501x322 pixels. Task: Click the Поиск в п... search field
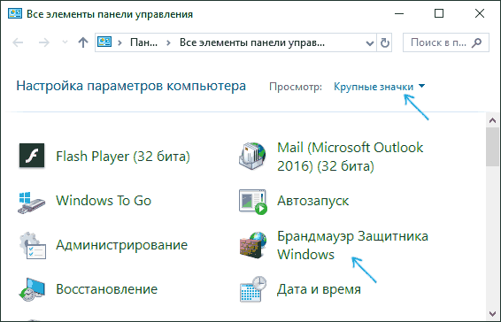coord(446,42)
